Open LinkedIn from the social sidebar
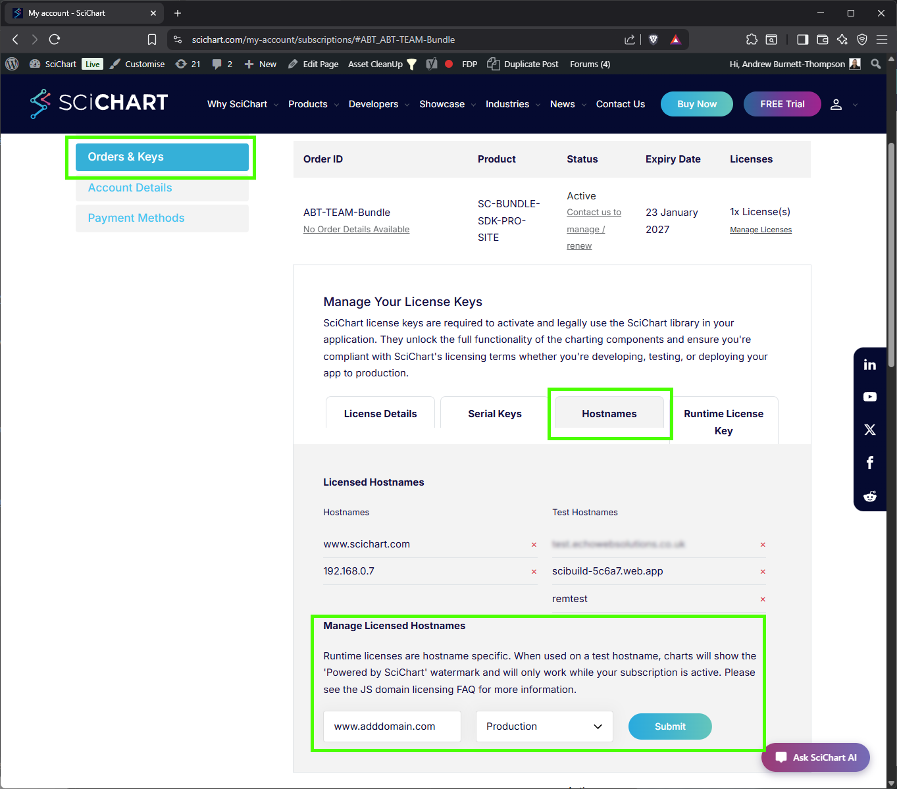Screen dimensions: 897x789 click(869, 365)
